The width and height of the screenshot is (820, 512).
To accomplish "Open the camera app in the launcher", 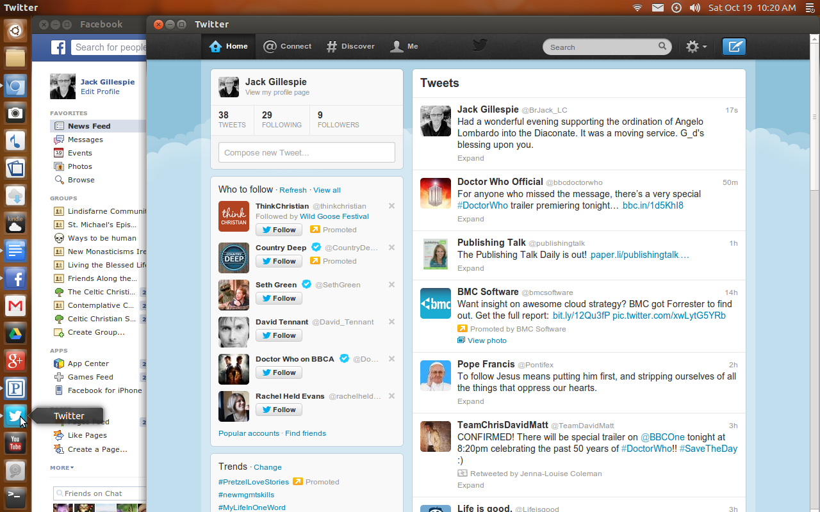I will 15,113.
